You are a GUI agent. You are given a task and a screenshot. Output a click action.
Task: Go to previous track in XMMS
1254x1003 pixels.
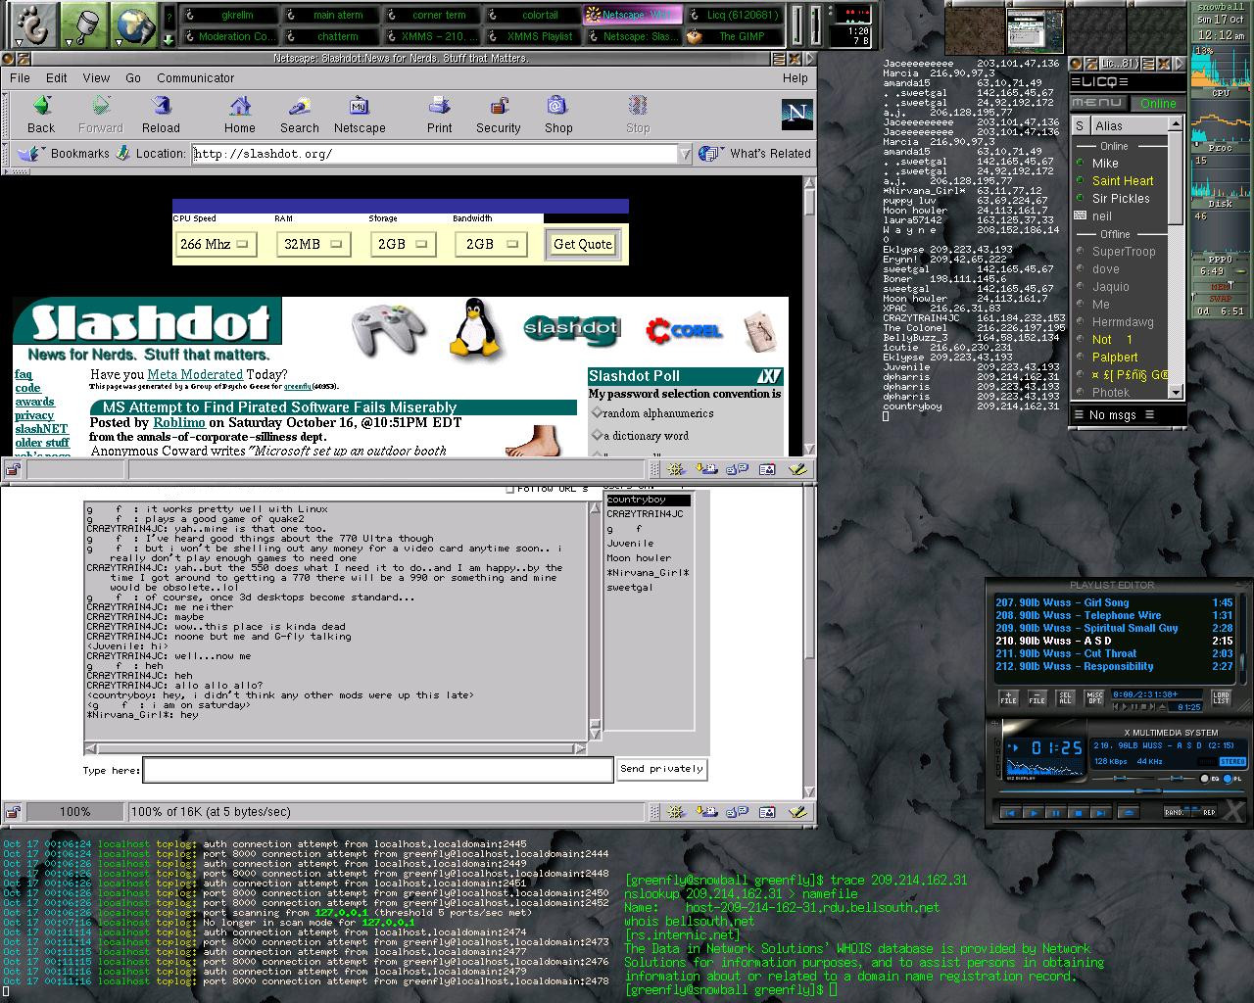point(1011,813)
